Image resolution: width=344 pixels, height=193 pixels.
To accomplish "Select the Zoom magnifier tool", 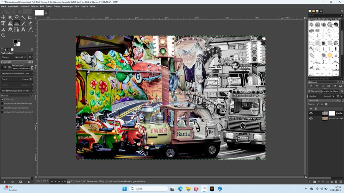I will (x=3, y=36).
